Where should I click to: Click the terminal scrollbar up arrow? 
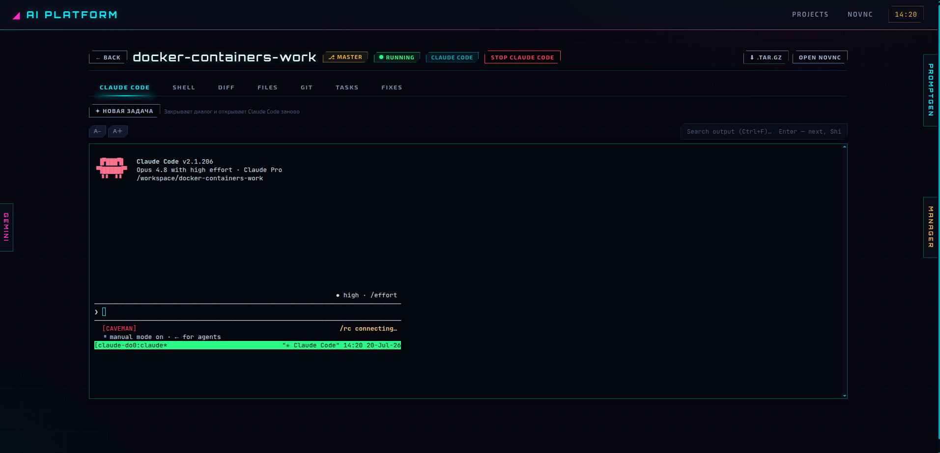coord(845,147)
